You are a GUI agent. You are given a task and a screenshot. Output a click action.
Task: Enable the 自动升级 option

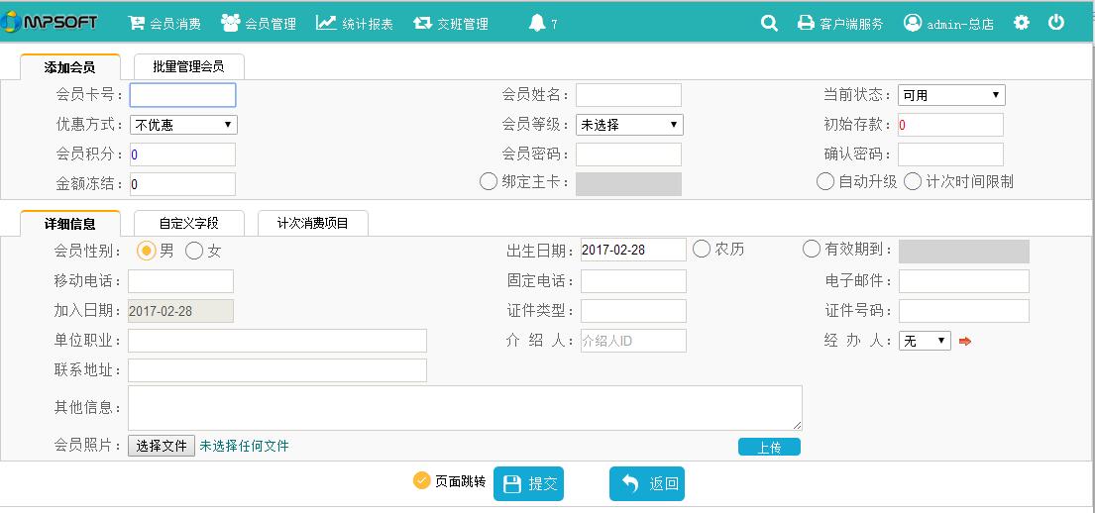point(825,181)
